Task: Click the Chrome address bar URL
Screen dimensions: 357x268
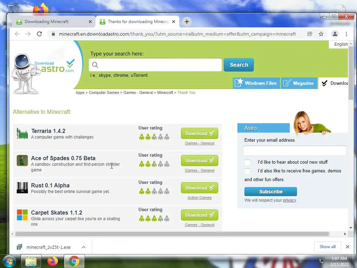Action: [177, 34]
